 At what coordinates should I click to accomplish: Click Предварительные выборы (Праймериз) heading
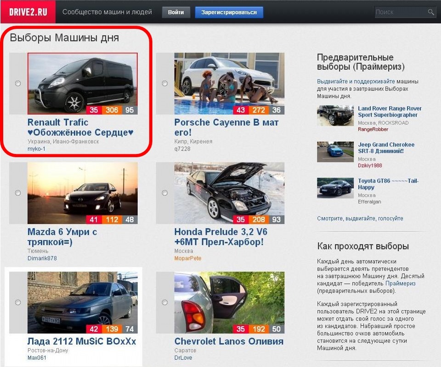click(361, 62)
